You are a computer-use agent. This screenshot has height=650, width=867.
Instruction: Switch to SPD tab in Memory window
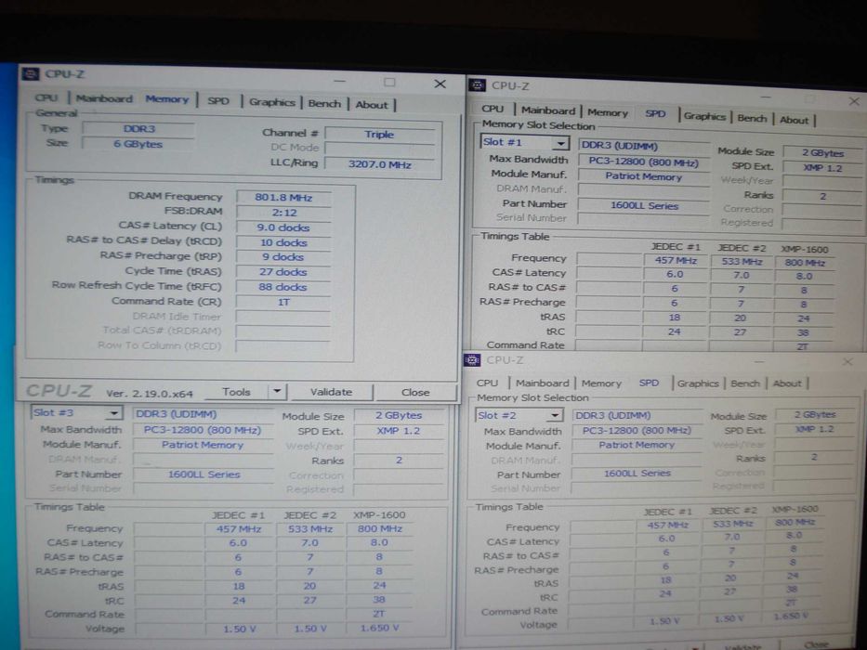(218, 100)
